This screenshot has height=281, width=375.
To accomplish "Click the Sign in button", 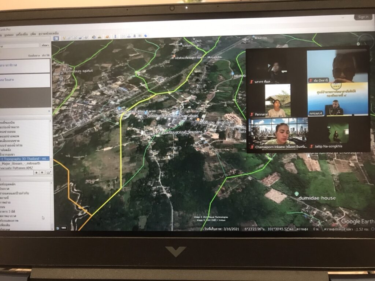I will click(x=363, y=17).
